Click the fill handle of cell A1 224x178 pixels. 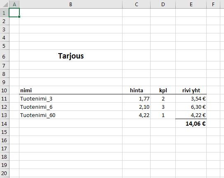[19, 17]
